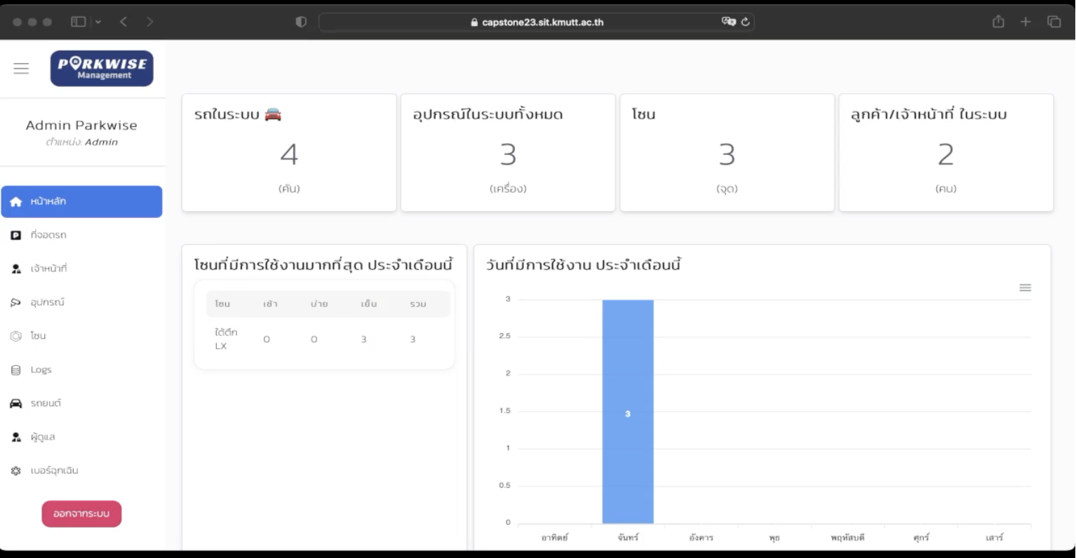
Task: Select the P parking icon for ที่จอดรถ
Action: [x=15, y=235]
